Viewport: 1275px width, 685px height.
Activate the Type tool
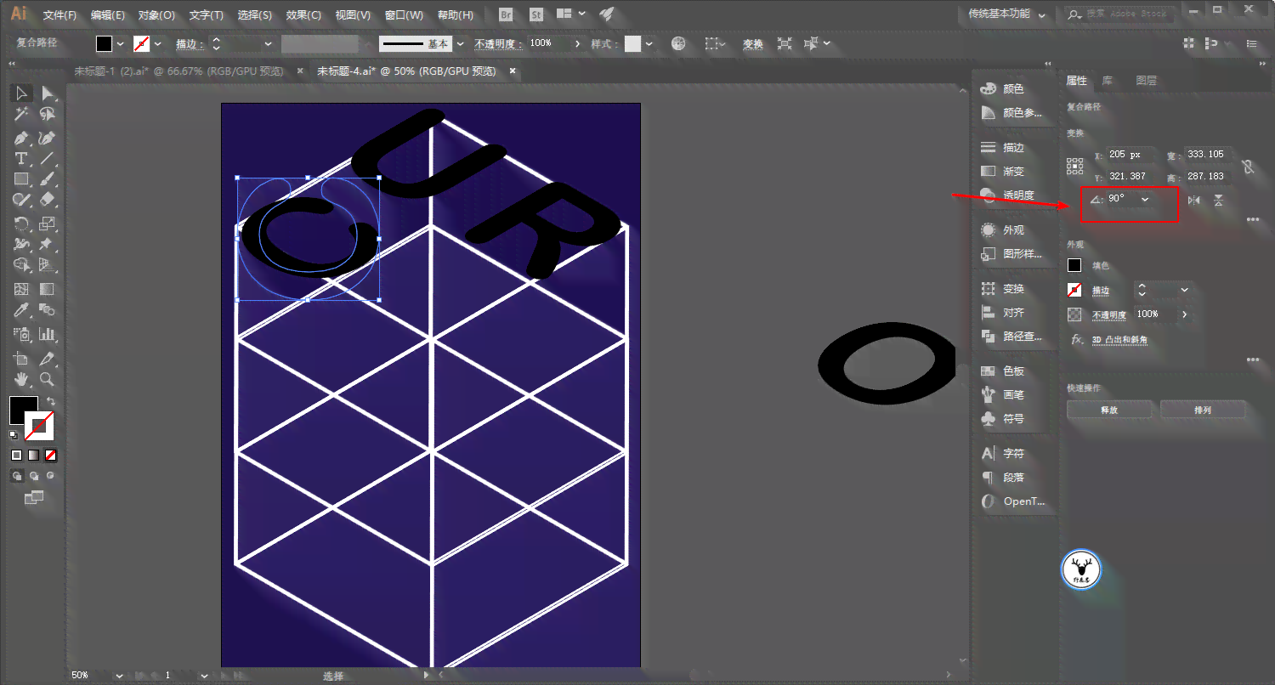21,159
